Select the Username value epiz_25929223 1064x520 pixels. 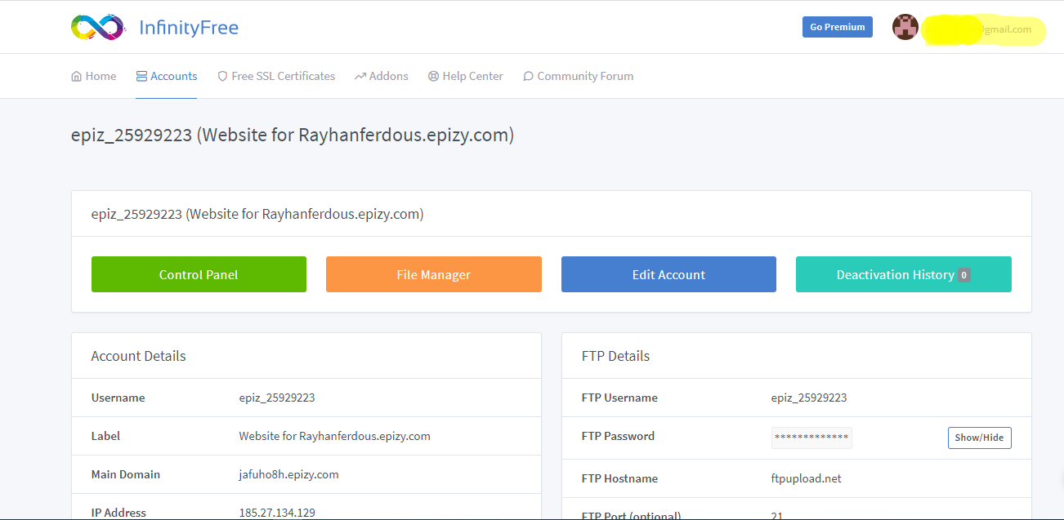coord(277,398)
